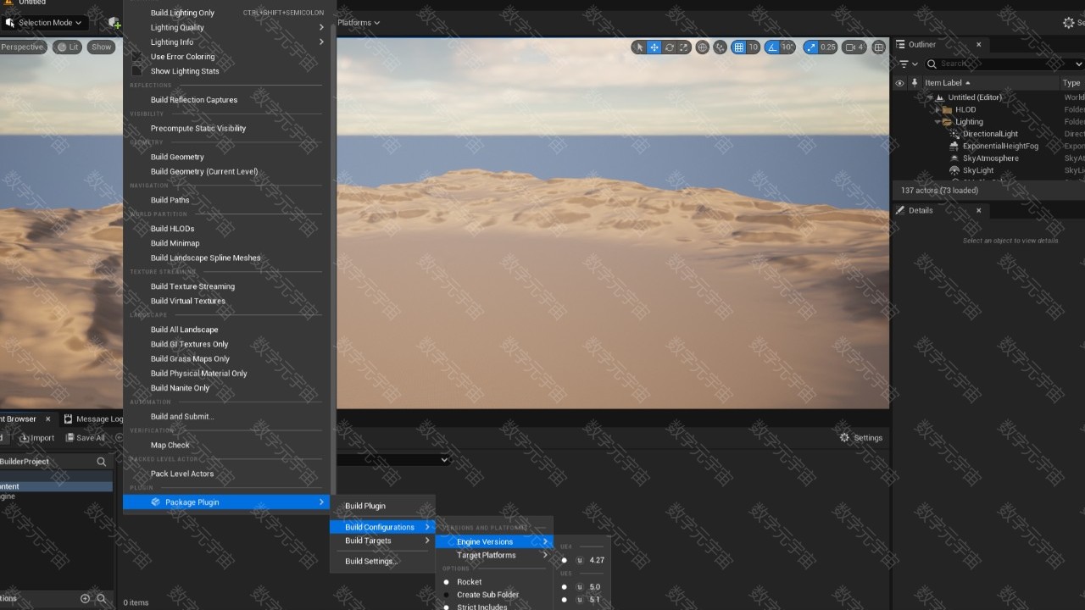1085x610 pixels.
Task: Open camera speed setting 4
Action: (854, 47)
